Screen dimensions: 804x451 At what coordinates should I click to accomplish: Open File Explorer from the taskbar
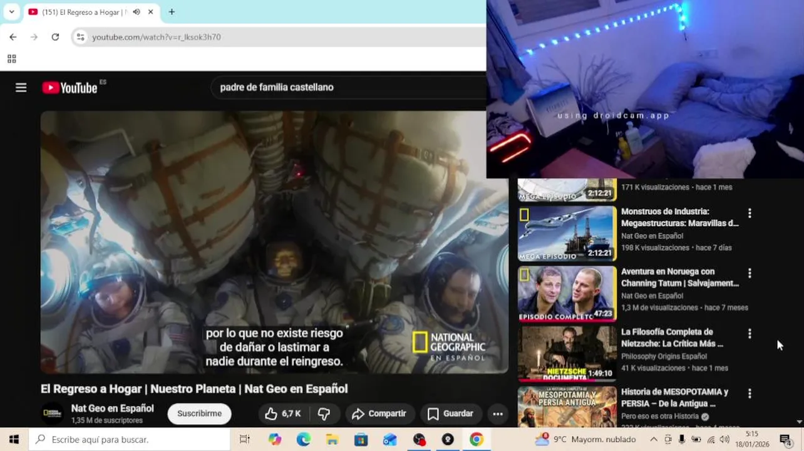tap(332, 440)
